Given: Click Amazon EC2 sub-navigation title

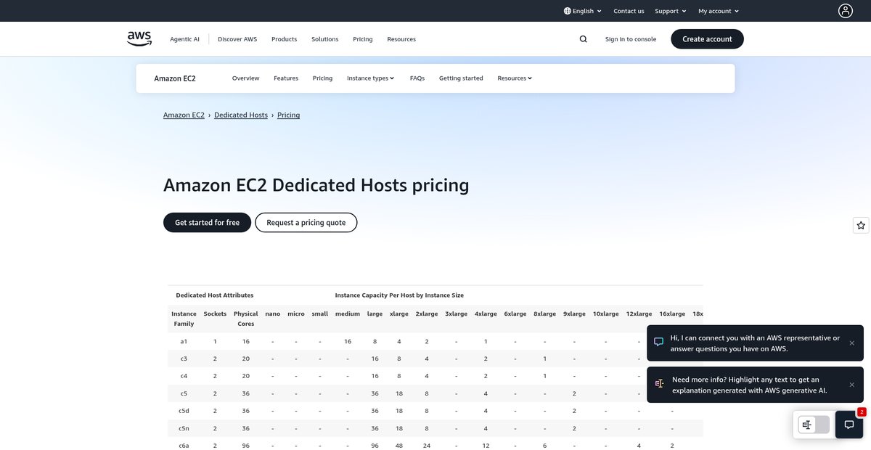Looking at the screenshot, I should coord(175,78).
